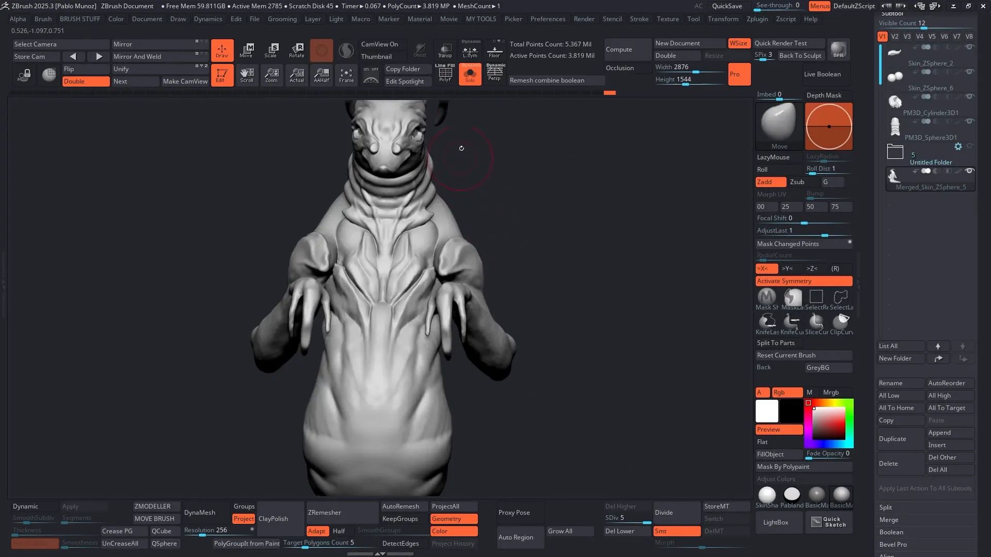The image size is (991, 557).
Task: Open the Quick Sketch tool
Action: point(828,522)
